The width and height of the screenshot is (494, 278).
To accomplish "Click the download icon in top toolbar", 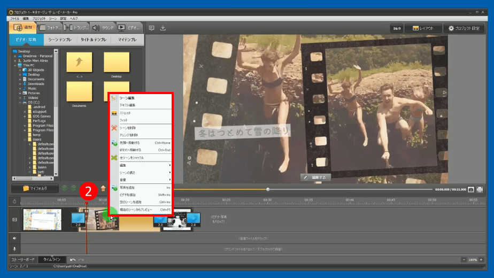I will click(x=163, y=28).
